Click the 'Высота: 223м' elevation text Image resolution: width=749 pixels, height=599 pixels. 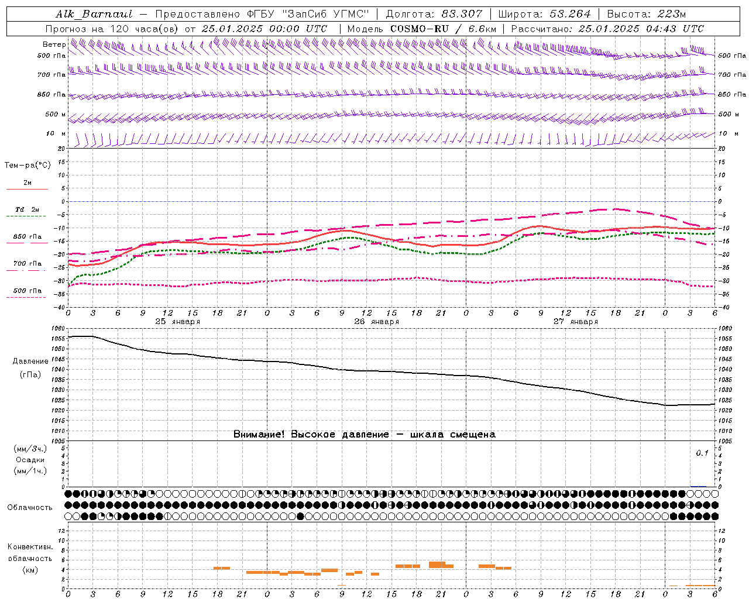point(646,14)
